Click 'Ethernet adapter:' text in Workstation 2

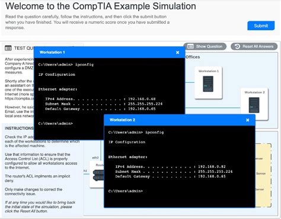pyautogui.click(x=128, y=157)
